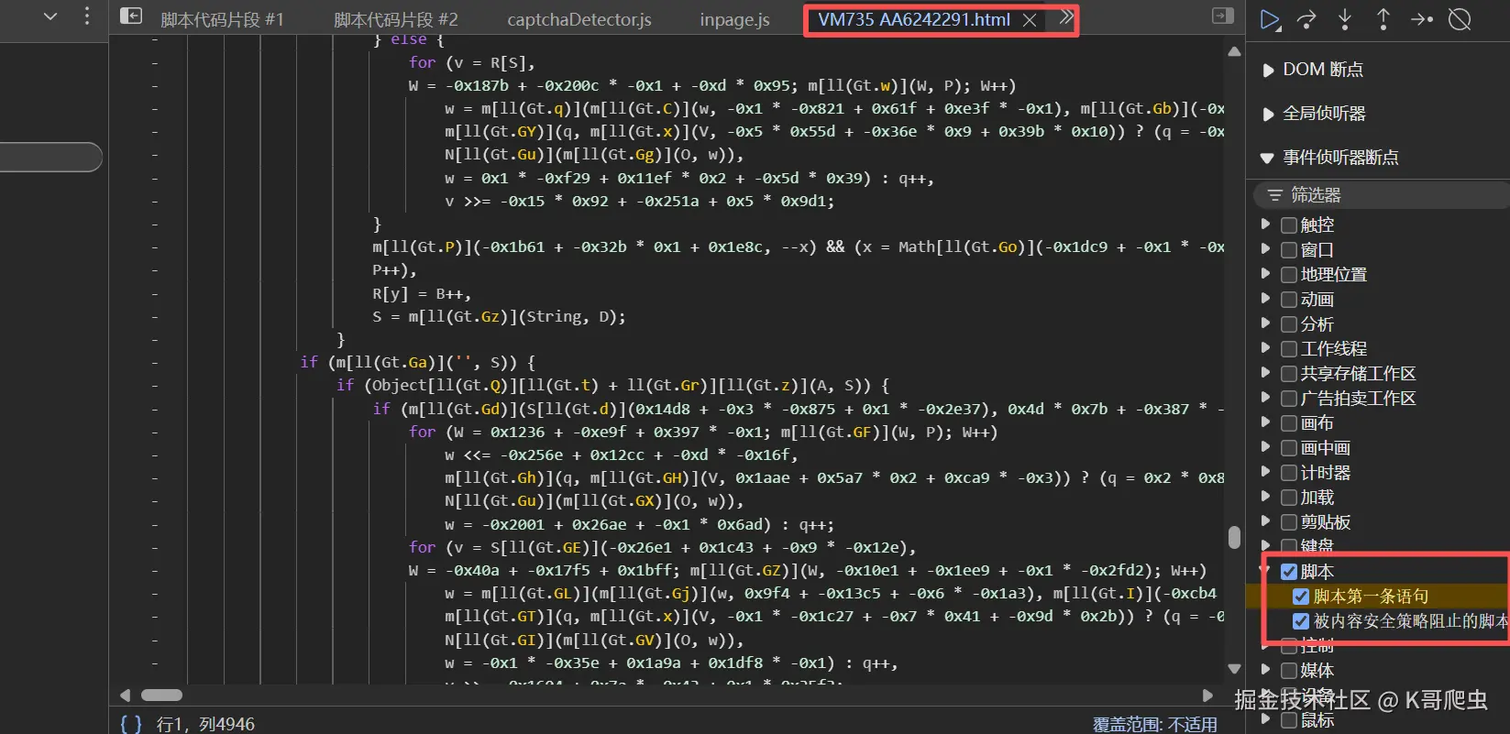Open the inpage.js tab
Viewport: 1510px width, 734px height.
click(734, 20)
